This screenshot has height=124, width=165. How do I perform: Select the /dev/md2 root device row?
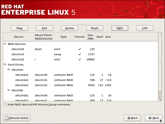point(81,59)
